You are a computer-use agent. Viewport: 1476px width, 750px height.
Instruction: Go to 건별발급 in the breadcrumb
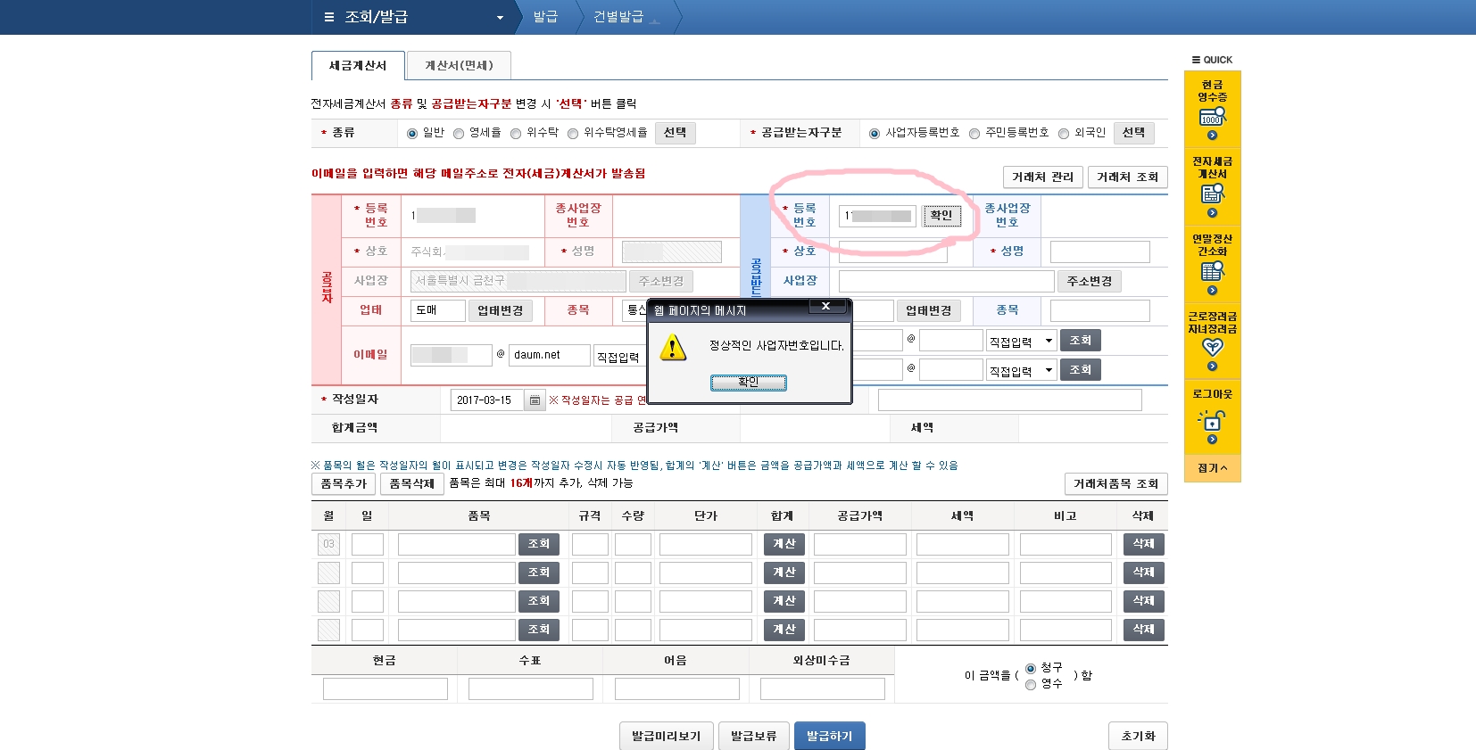point(618,17)
